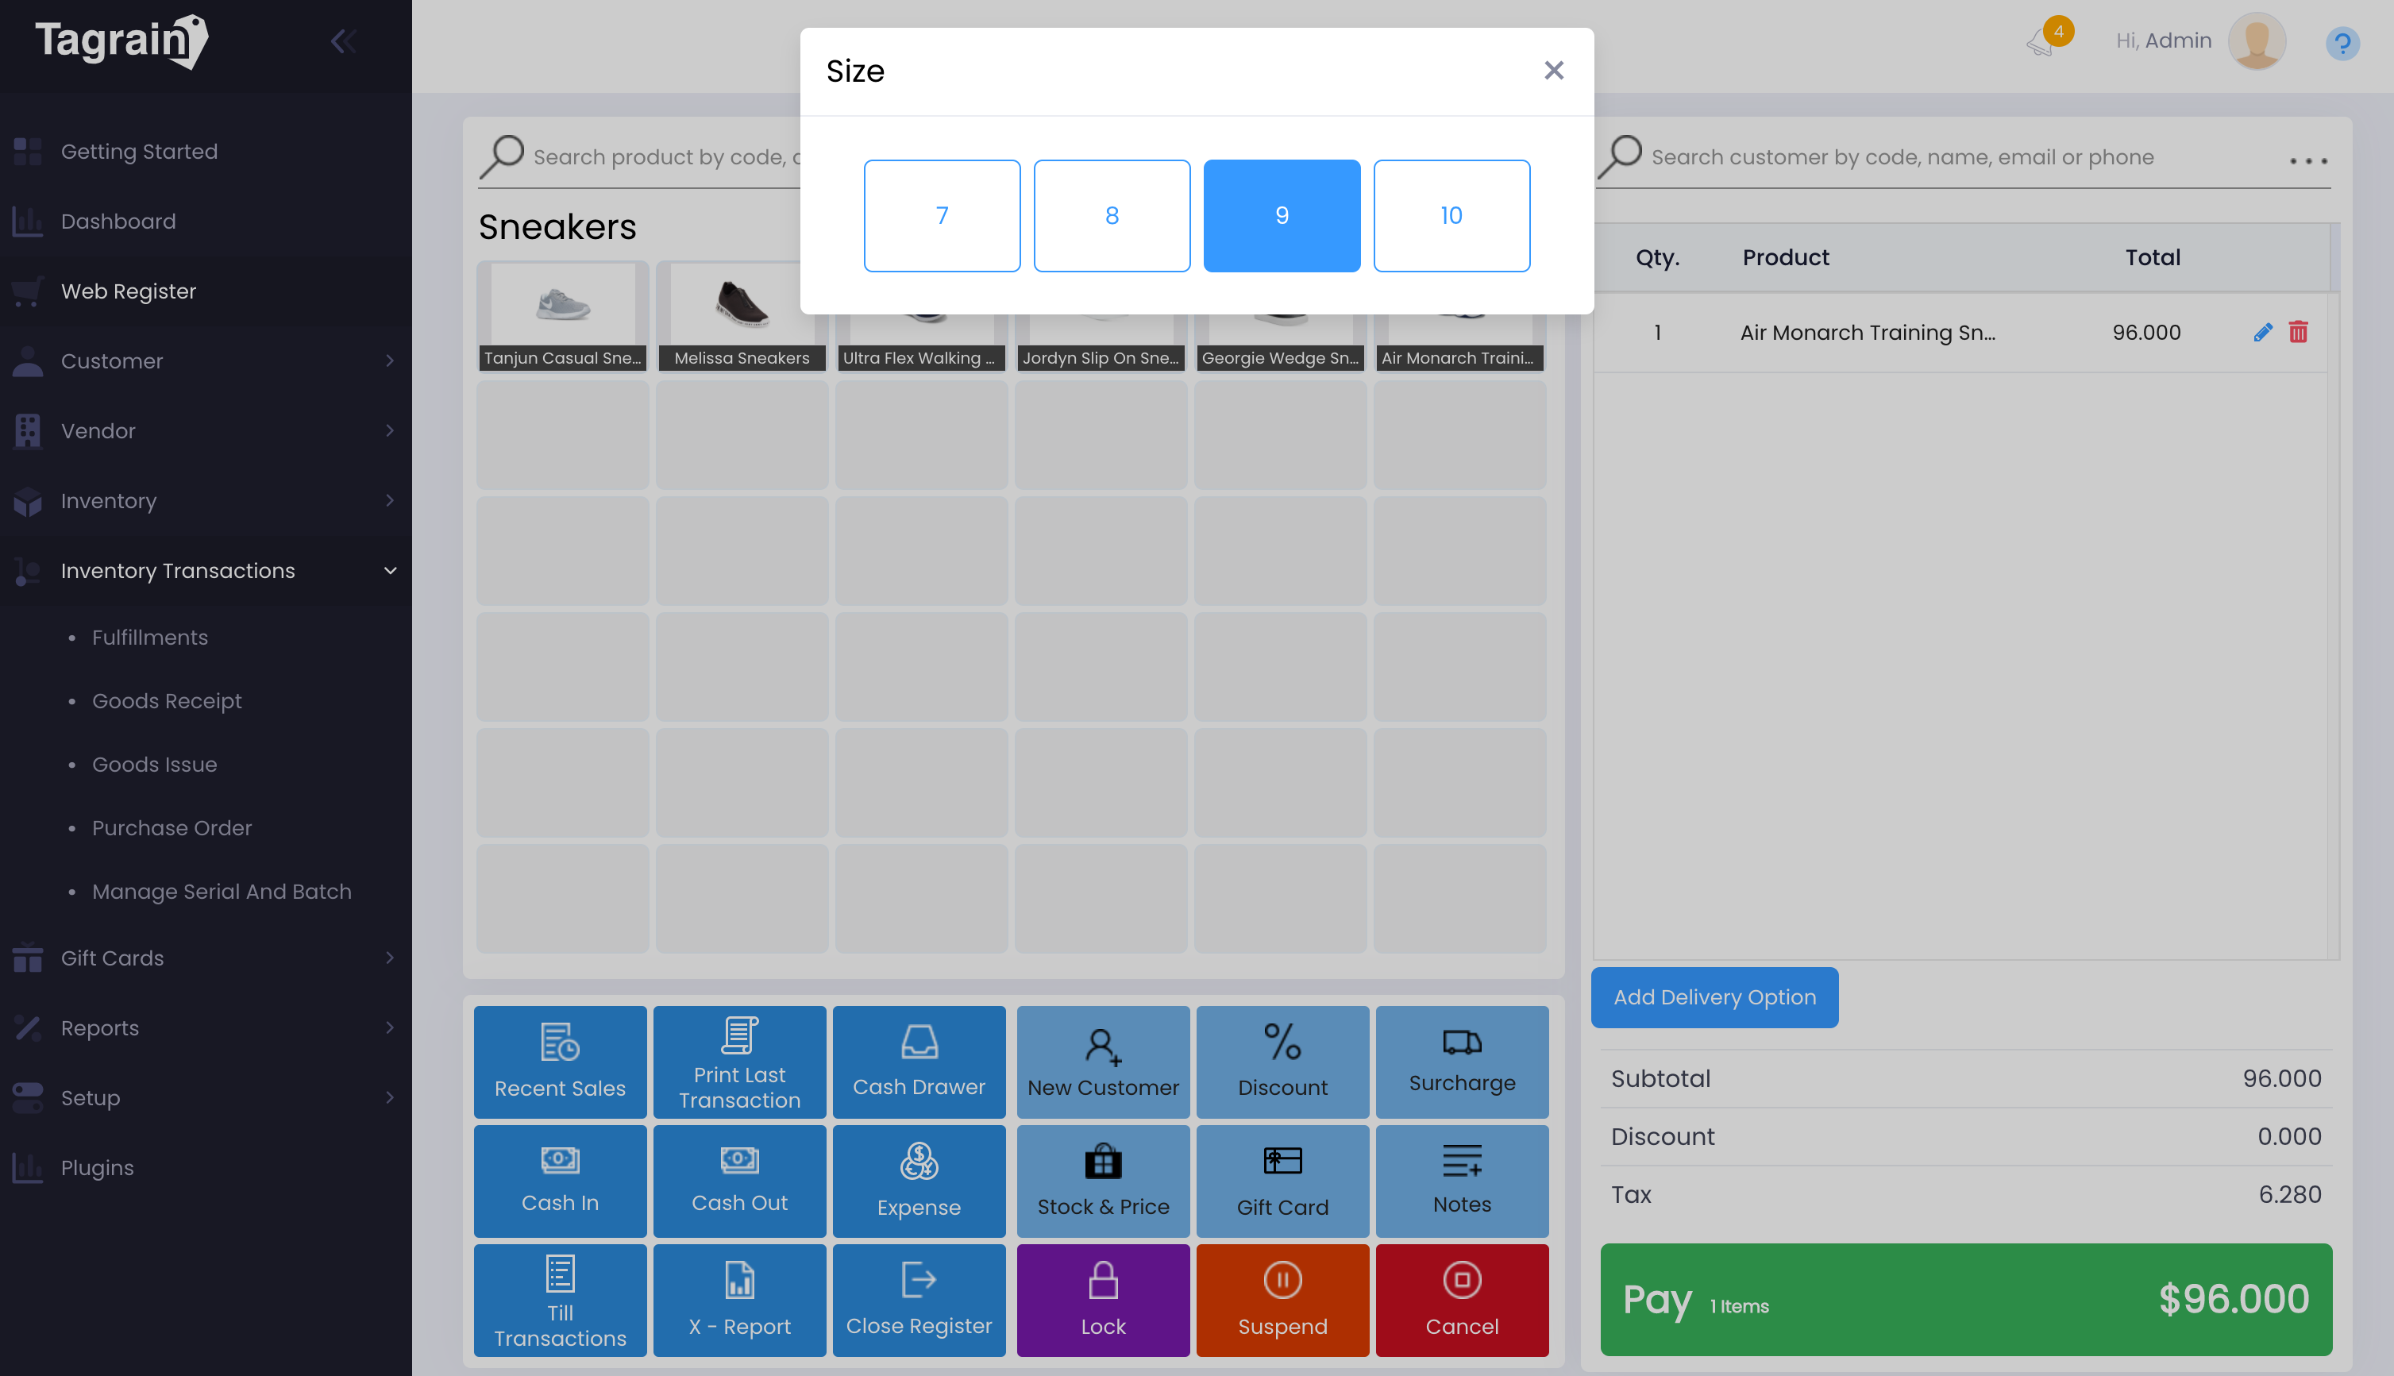Viewport: 2394px width, 1376px height.
Task: Click the Suspend sale tile
Action: tap(1282, 1300)
